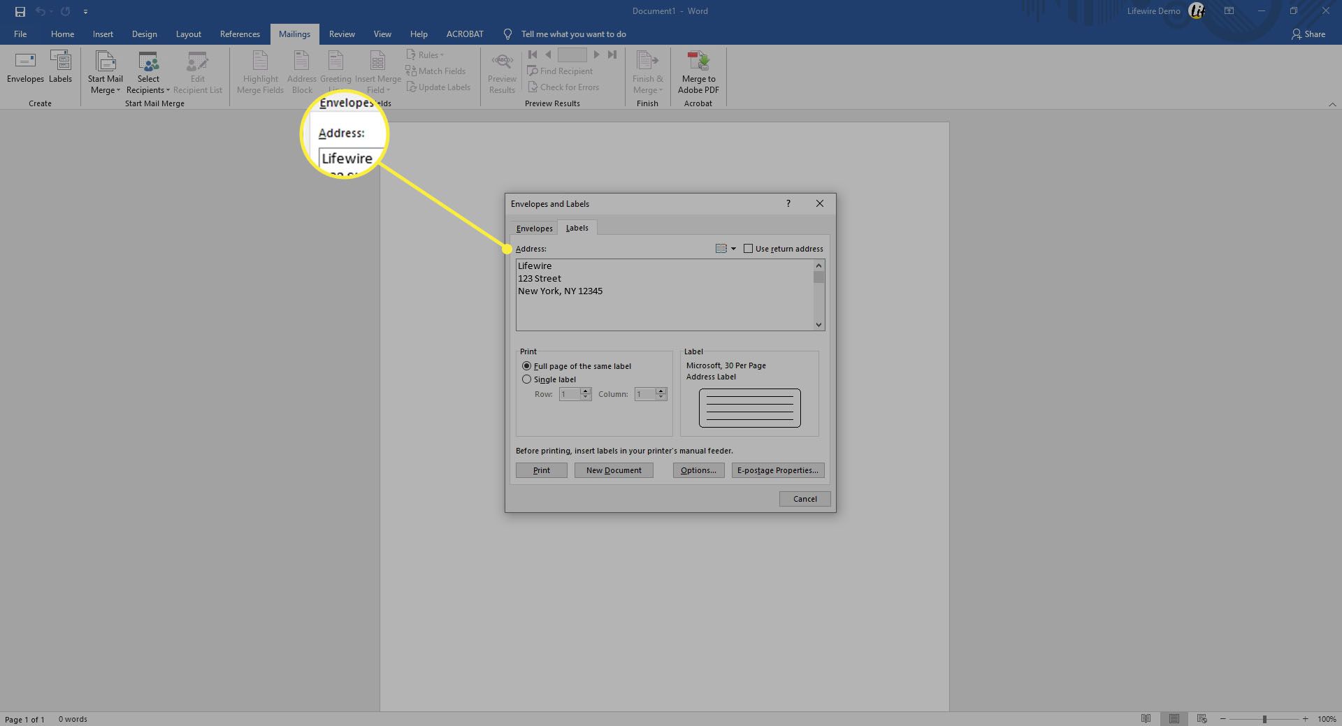The width and height of the screenshot is (1342, 726).
Task: Click Cancel in the dialog
Action: click(805, 499)
